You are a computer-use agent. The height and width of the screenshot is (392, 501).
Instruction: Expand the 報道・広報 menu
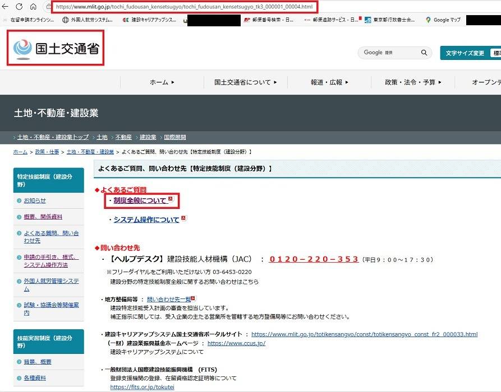click(329, 82)
